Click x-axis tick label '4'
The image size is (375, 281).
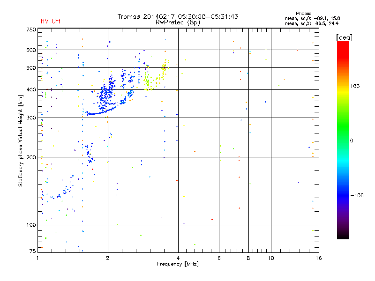point(178,258)
